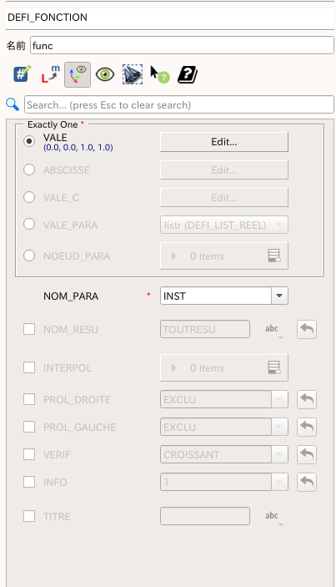Select the ABSCISSE radio button
336x587 pixels.
[29, 170]
